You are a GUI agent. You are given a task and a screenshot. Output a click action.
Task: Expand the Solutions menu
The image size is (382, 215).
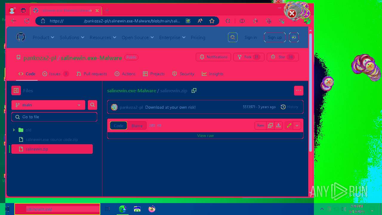click(x=72, y=37)
